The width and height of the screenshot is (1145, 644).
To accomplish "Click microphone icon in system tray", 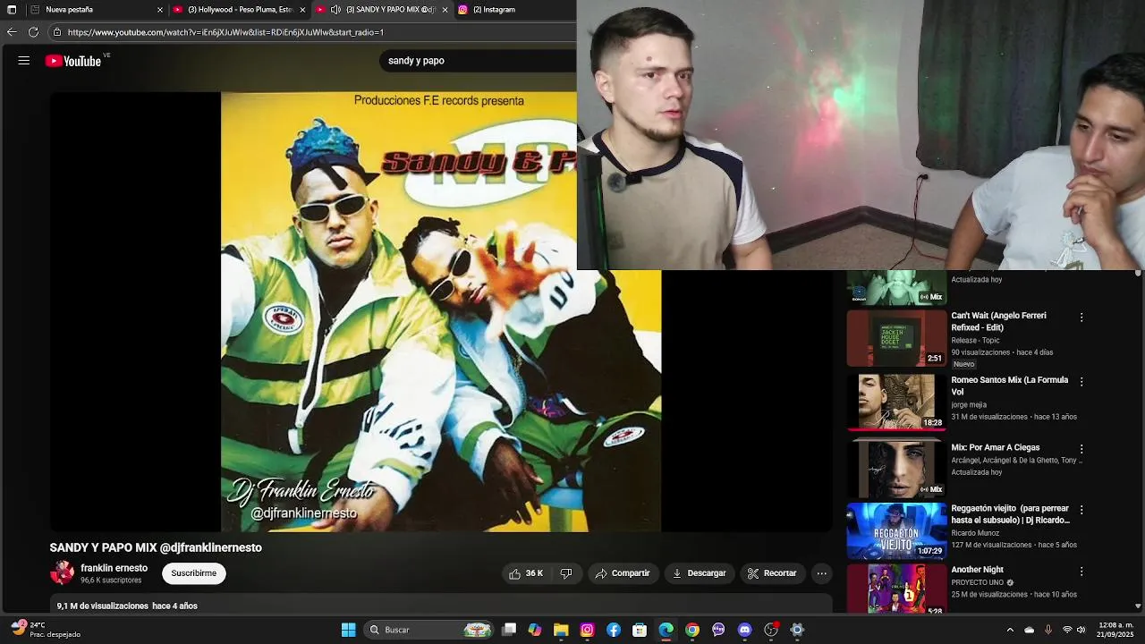I will click(x=1047, y=630).
